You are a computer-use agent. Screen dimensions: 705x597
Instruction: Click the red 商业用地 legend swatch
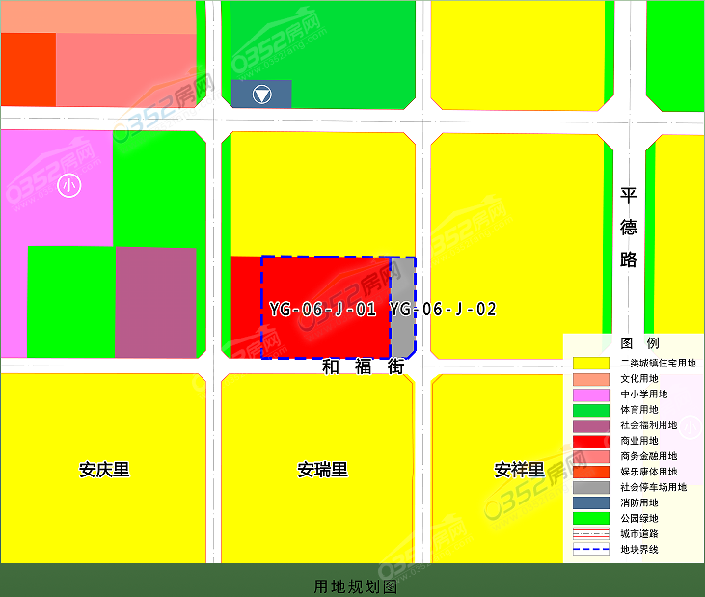590,441
